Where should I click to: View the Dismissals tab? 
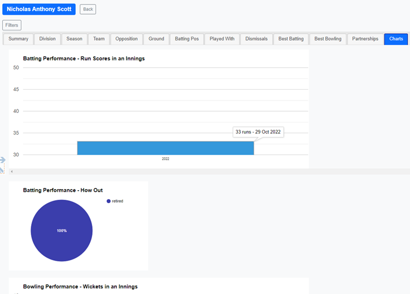tap(256, 39)
